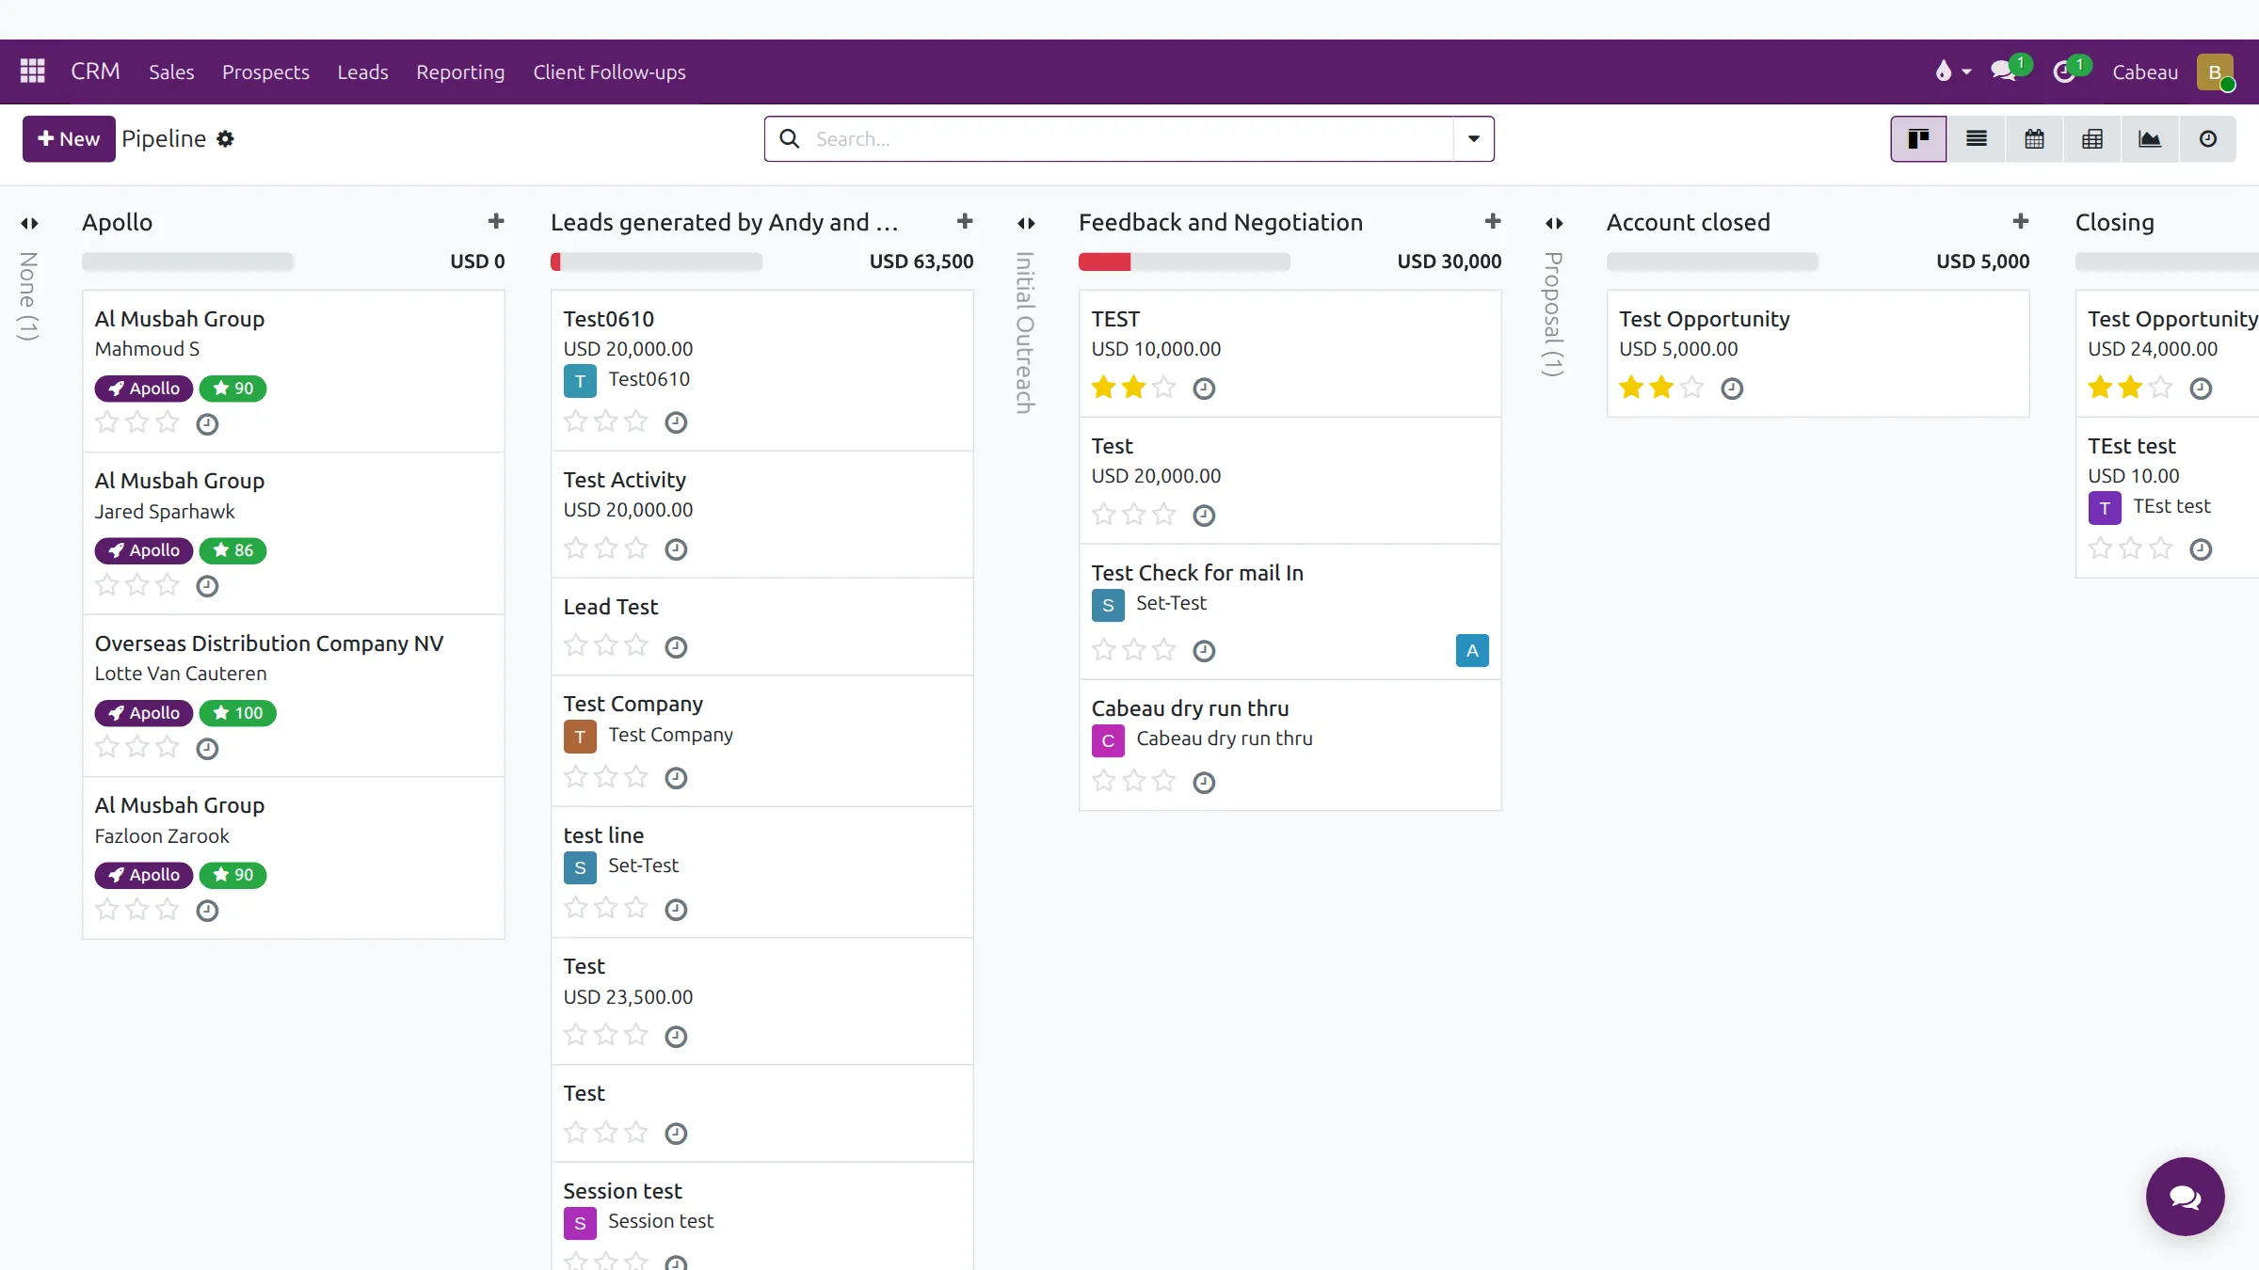The width and height of the screenshot is (2259, 1270).
Task: Open the graph view
Action: [x=2150, y=139]
